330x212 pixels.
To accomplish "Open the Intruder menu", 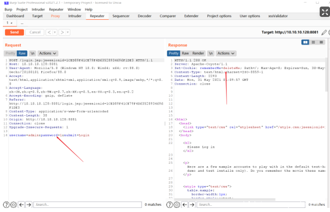I will coord(38,9).
